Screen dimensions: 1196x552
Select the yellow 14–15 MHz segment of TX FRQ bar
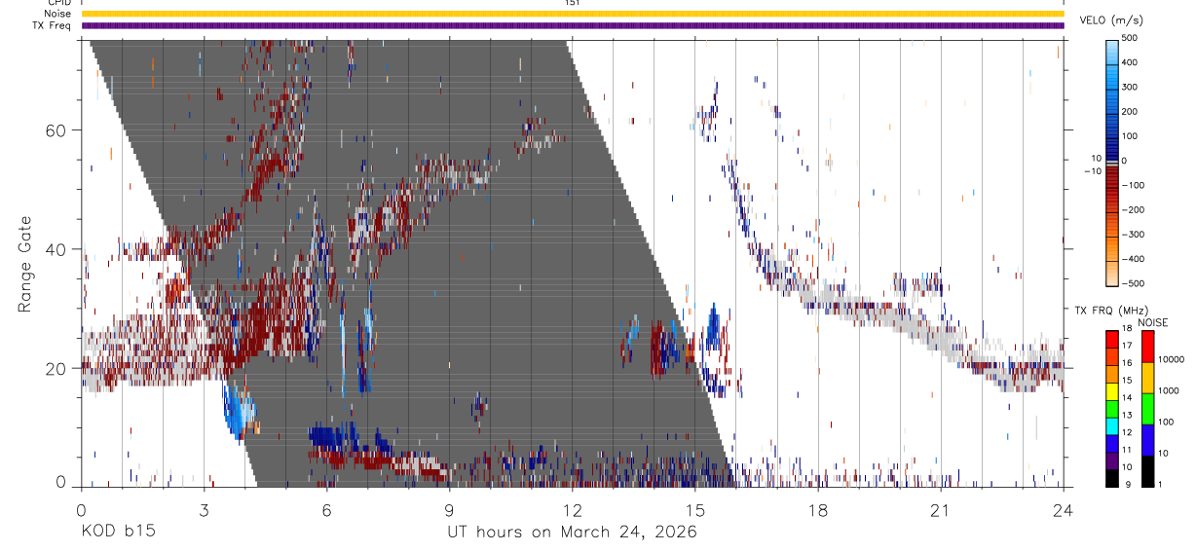[x=1112, y=390]
